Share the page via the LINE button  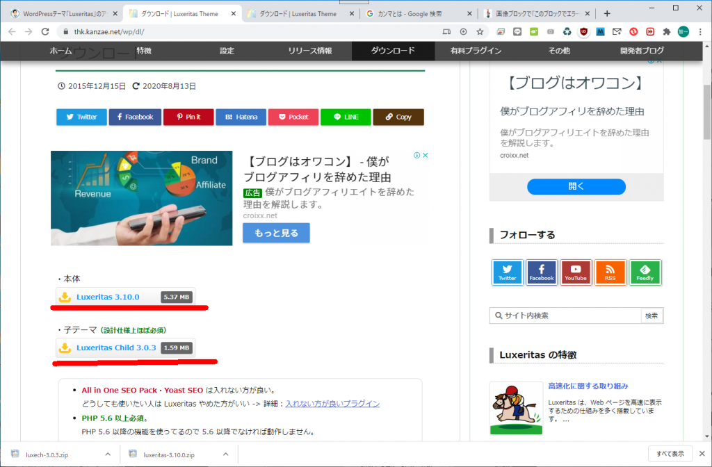click(x=346, y=117)
